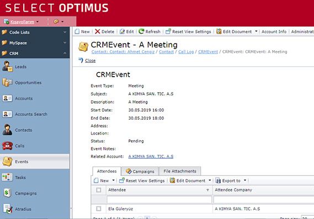Click the End Date value 30.05.2019 18:00

tap(146, 118)
